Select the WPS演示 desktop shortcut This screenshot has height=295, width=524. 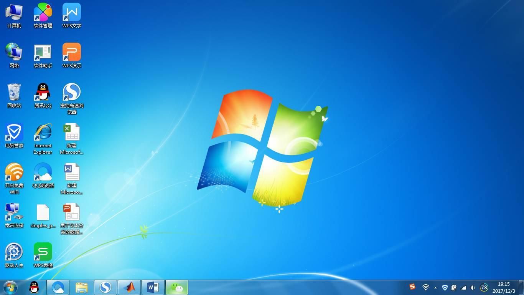pos(72,56)
